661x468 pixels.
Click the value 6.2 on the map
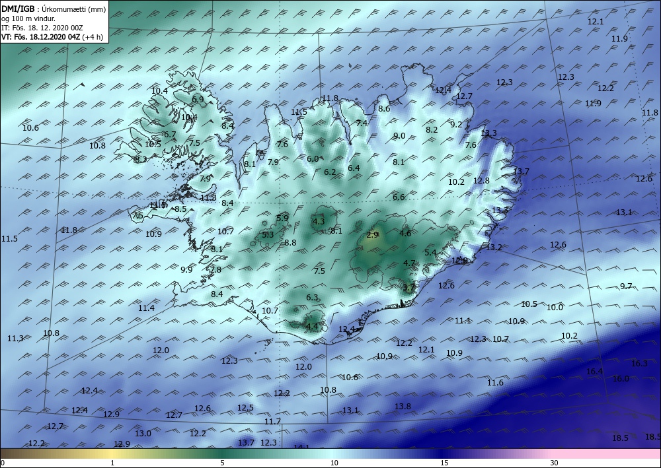330,172
